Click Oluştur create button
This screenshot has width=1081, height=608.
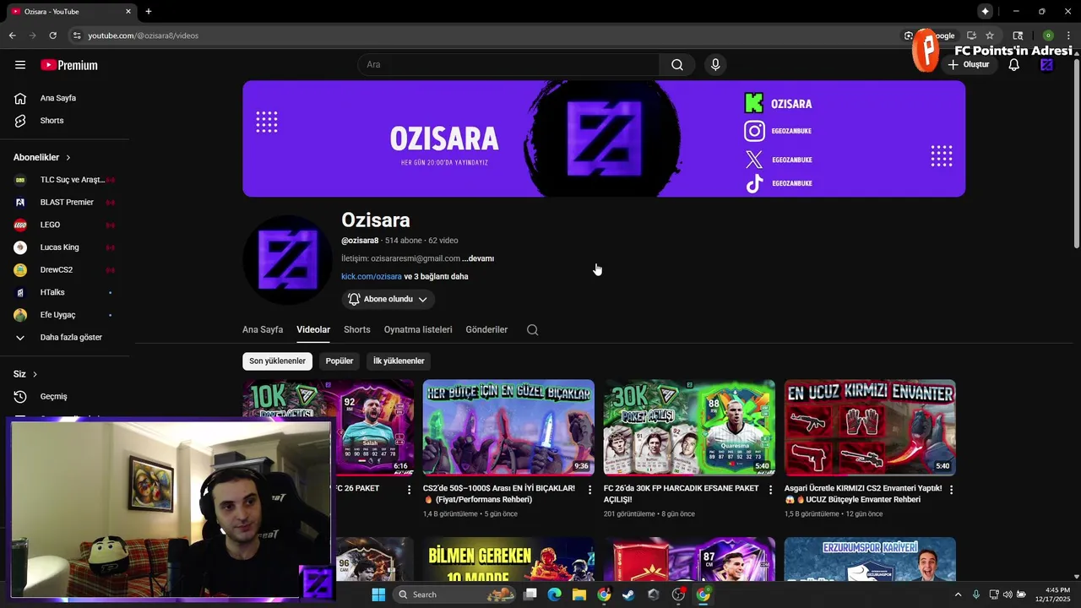coord(968,65)
